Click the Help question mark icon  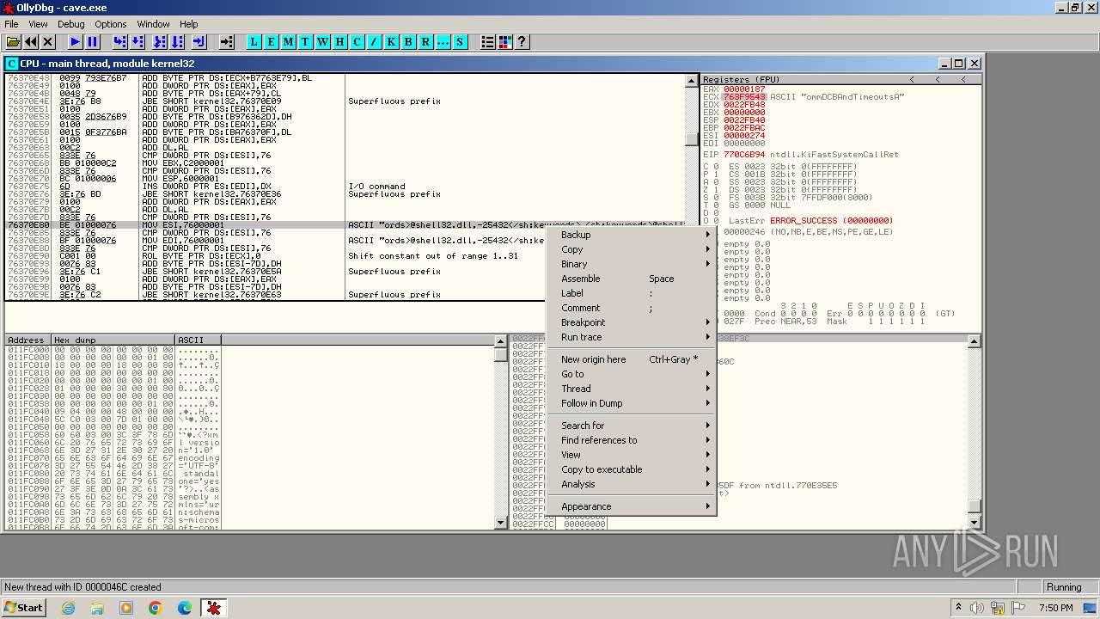[x=522, y=41]
